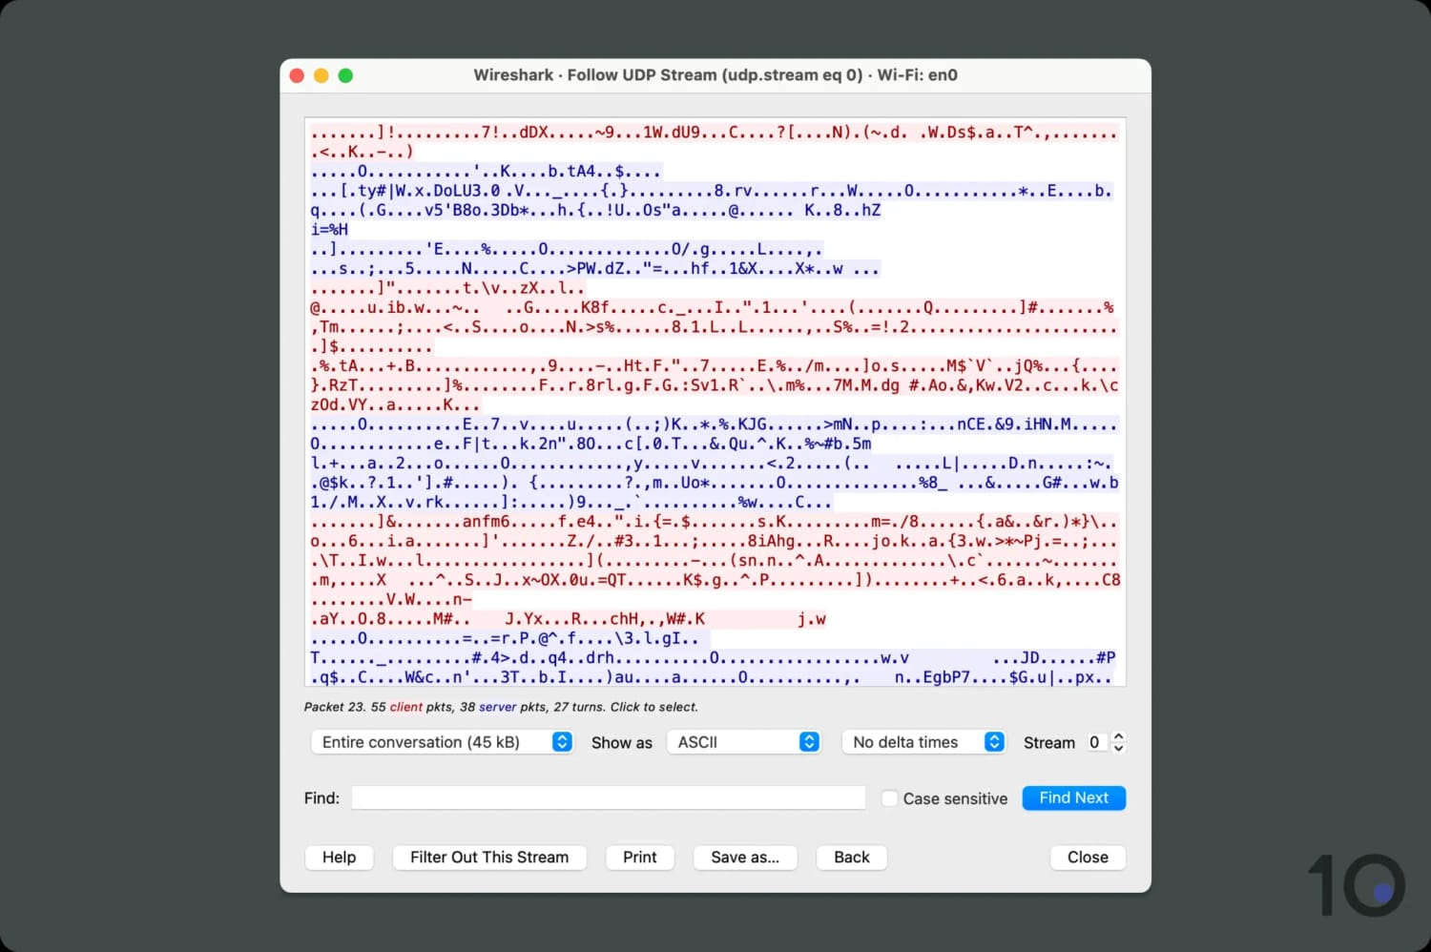This screenshot has width=1431, height=952.
Task: Select the stream line starting '.aY..0.8'
Action: coord(569,619)
